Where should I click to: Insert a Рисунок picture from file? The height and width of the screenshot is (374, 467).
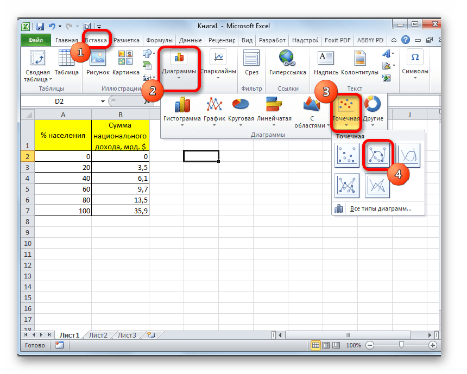(98, 62)
